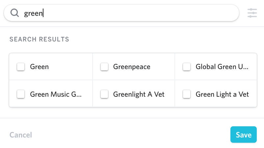
Task: Toggle the 'Greenlight A Vet' checkbox
Action: tap(104, 94)
